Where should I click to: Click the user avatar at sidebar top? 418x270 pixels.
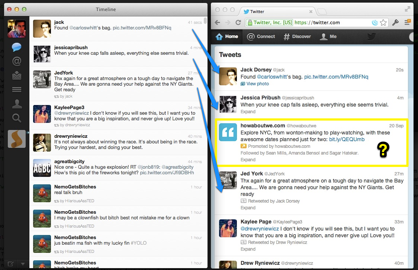(16, 28)
